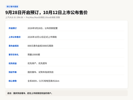Click the 预订事件要素 tag badge
Image resolution: width=133 pixels, height=100 pixels.
[12, 7]
